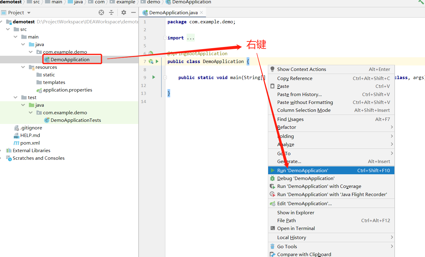Image resolution: width=425 pixels, height=257 pixels.
Task: Choose Run 'DemoApplication'
Action: [331, 170]
